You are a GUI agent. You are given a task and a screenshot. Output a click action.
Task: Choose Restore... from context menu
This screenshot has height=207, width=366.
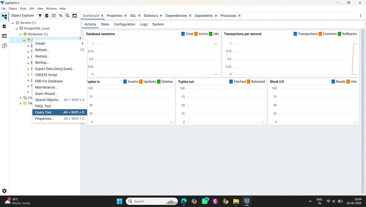point(60,56)
